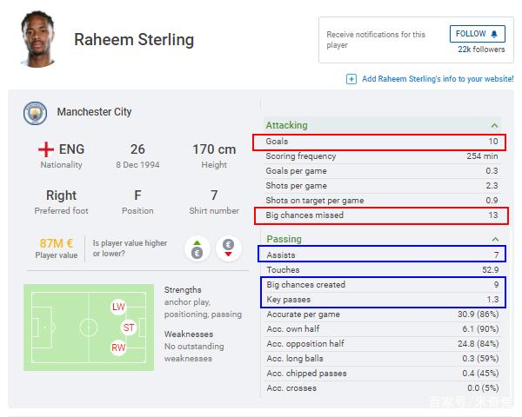Click the Manchester City club crest icon
The height and width of the screenshot is (417, 522).
coord(35,113)
